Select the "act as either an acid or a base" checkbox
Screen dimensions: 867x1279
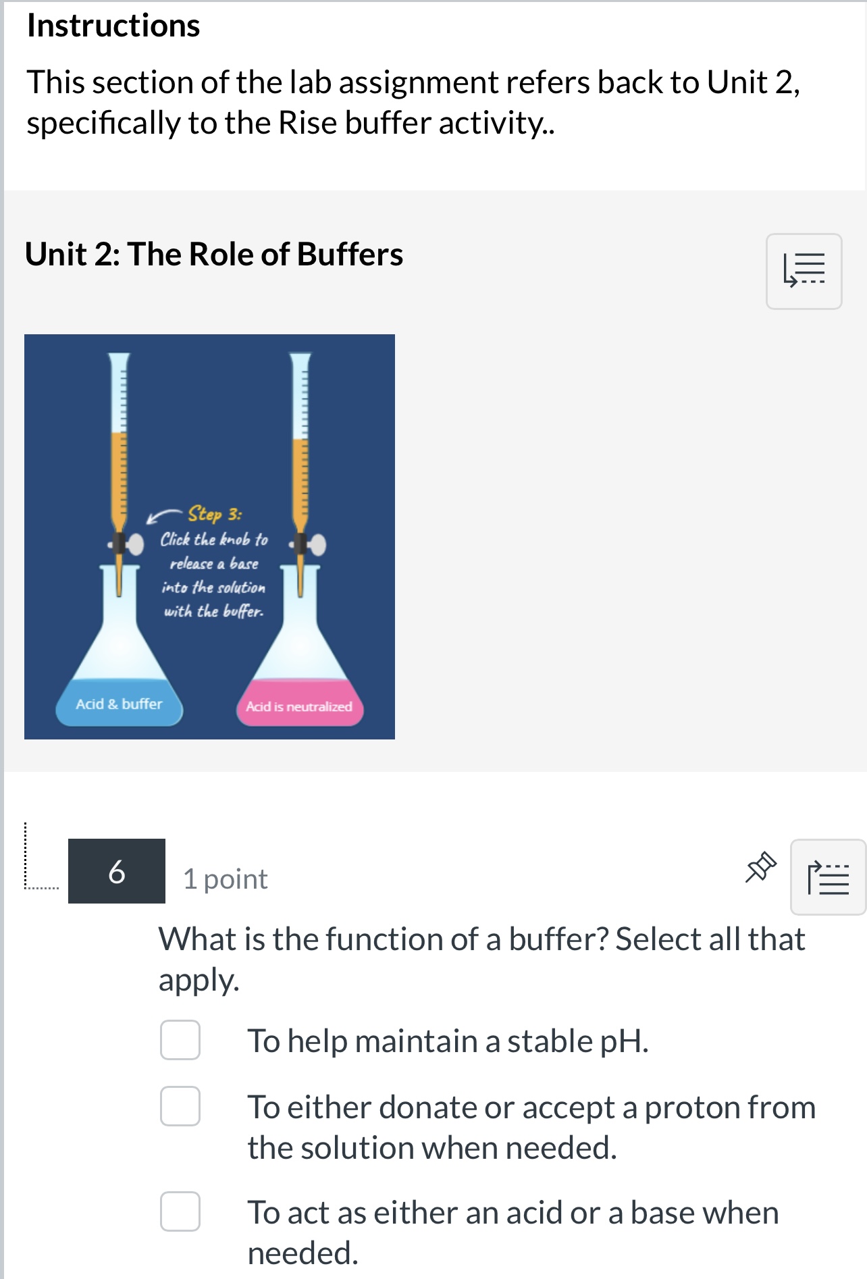[180, 1211]
